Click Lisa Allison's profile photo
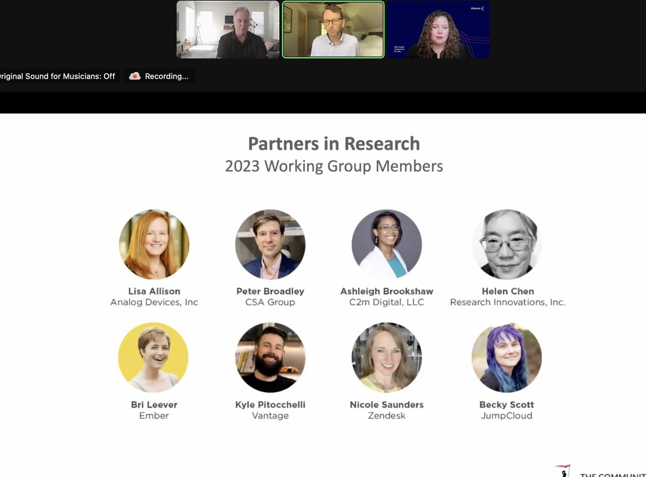Image resolution: width=646 pixels, height=477 pixels. tap(154, 244)
